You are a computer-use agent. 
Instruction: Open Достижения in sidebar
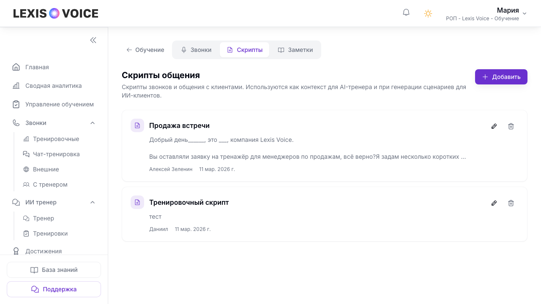click(x=54, y=251)
